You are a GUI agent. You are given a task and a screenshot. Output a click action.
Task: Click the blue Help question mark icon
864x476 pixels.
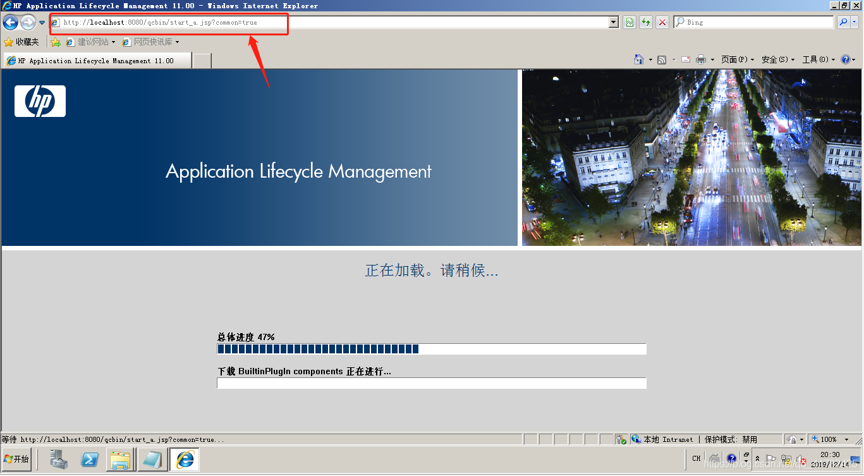846,59
